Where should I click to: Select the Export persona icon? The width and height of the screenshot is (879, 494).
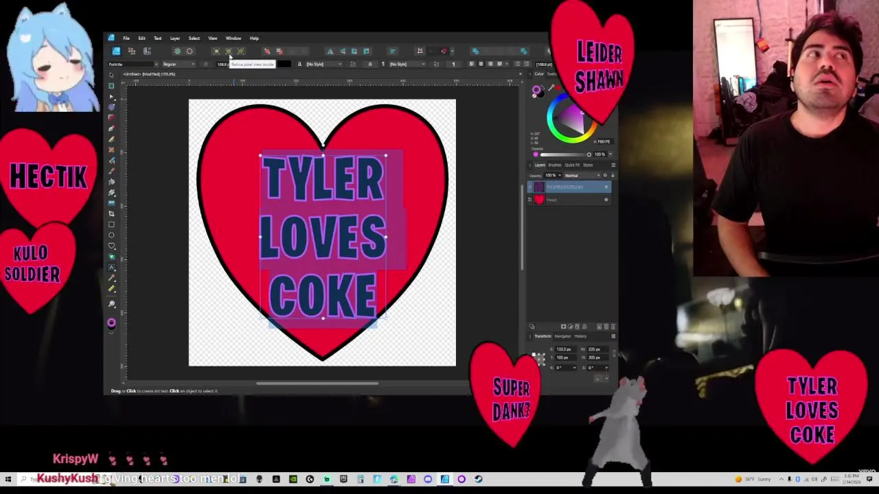pyautogui.click(x=146, y=51)
